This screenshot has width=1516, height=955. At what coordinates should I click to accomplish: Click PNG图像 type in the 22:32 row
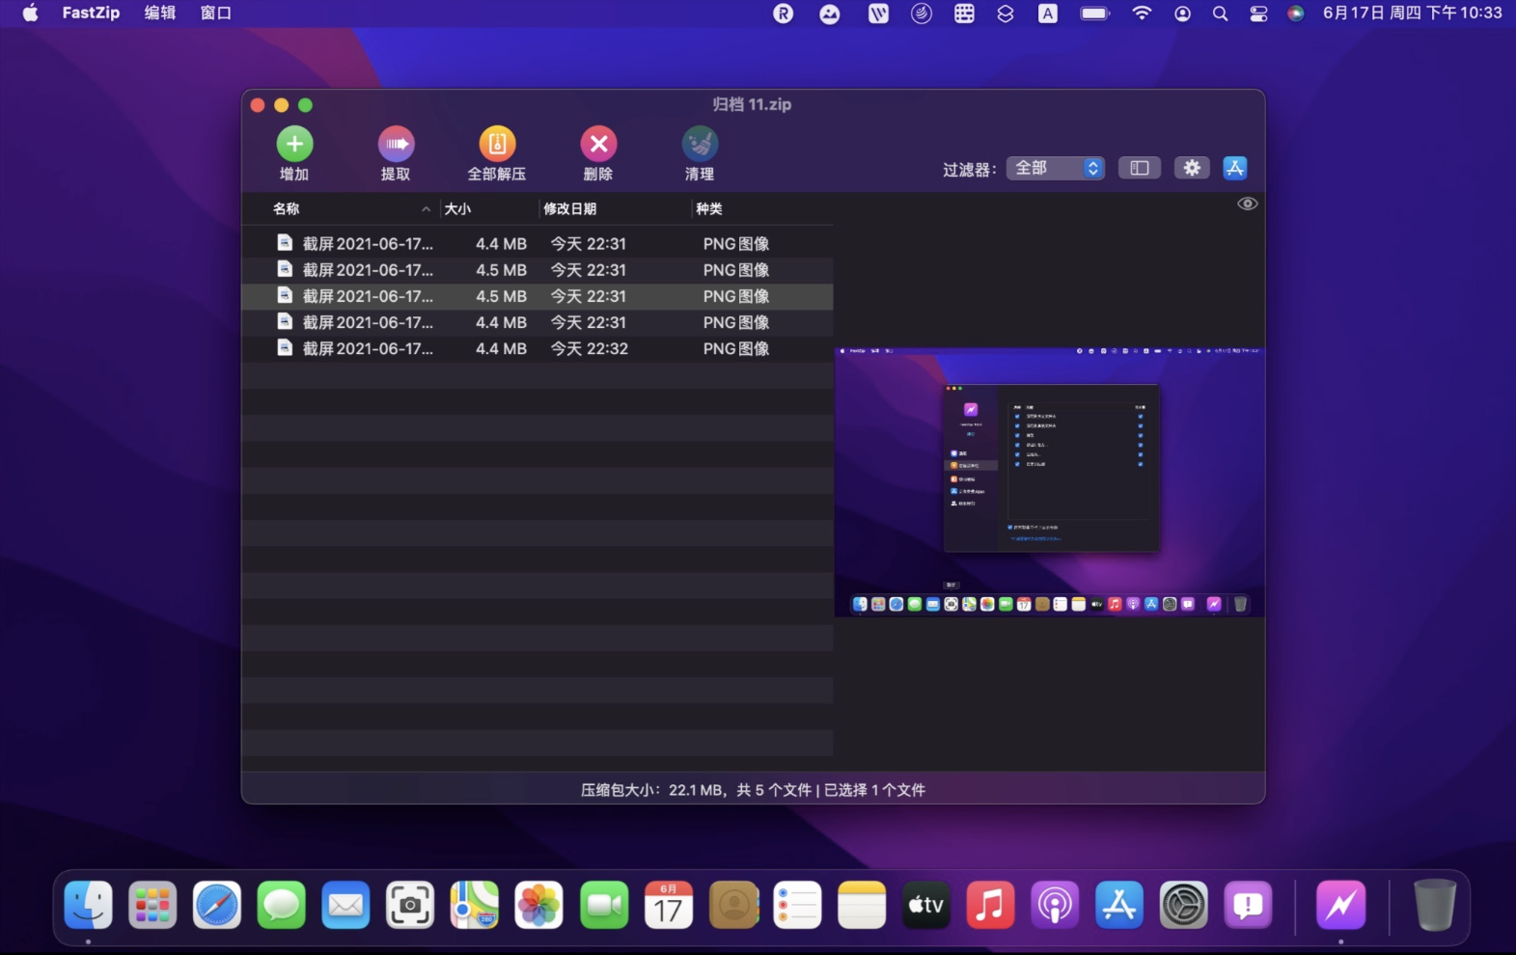point(736,348)
